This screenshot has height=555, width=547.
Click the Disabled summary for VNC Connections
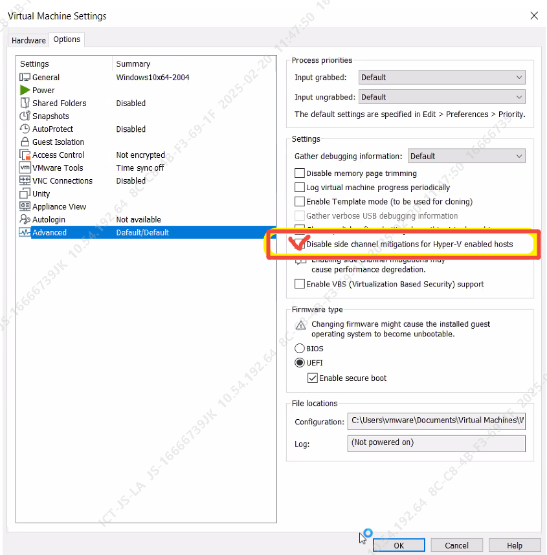point(131,180)
